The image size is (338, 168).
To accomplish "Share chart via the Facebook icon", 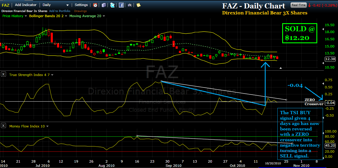I will point(121,5).
